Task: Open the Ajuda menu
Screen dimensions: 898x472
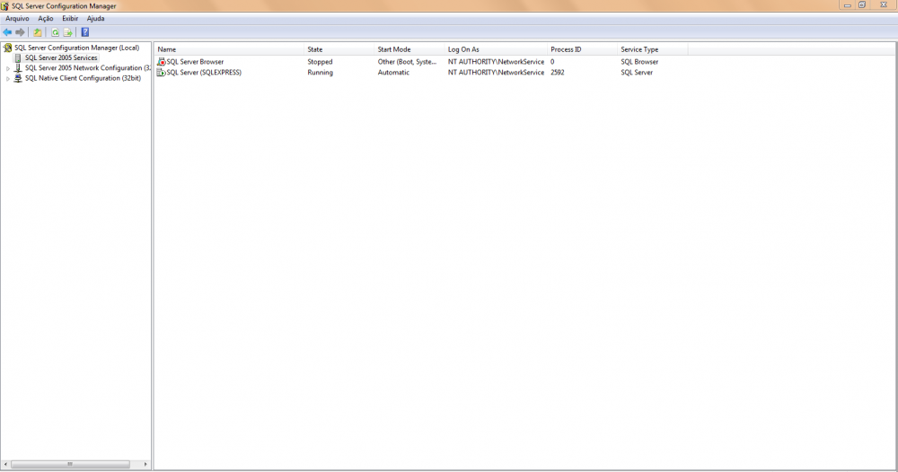Action: point(95,19)
